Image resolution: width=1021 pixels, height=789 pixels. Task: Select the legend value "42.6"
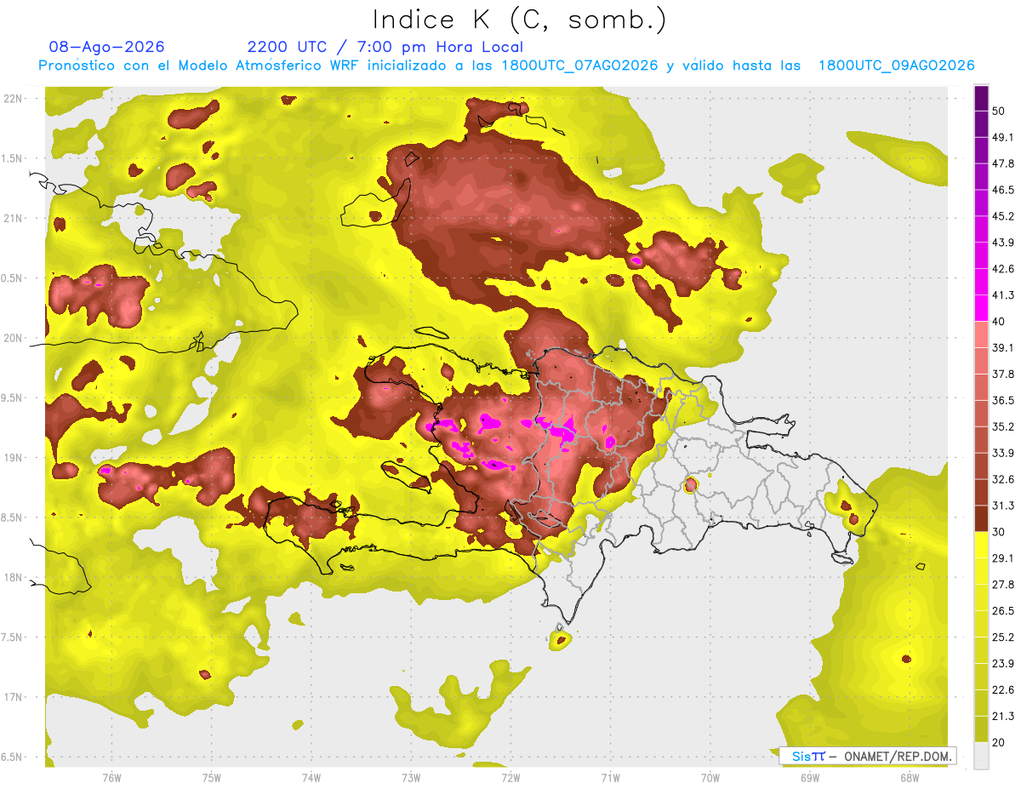coord(1003,269)
